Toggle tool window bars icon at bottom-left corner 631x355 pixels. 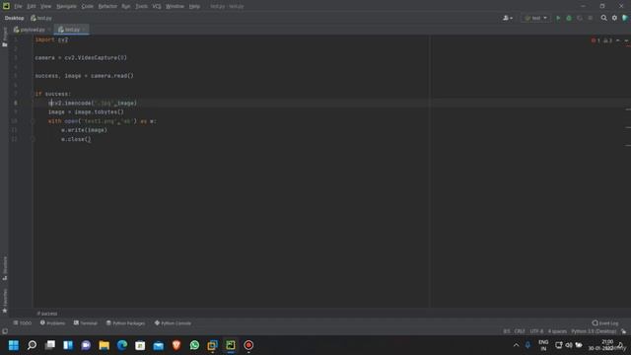(x=5, y=331)
